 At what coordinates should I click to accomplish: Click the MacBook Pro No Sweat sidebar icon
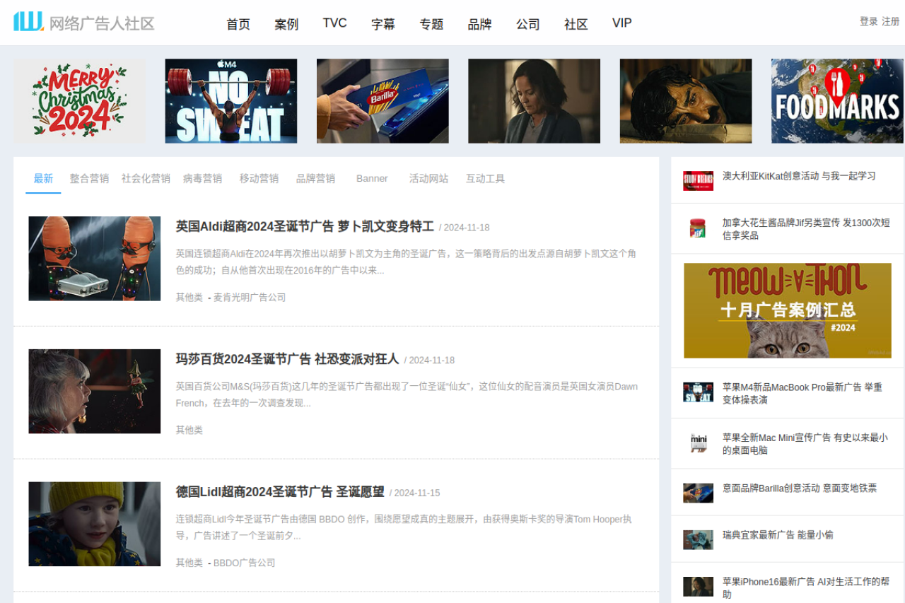point(698,392)
